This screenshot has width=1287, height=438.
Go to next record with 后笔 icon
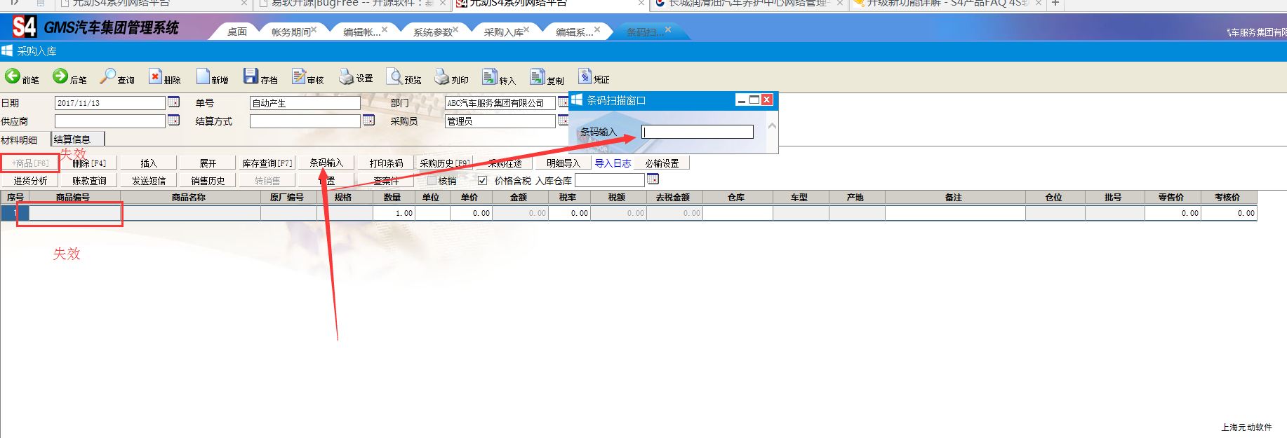click(61, 76)
